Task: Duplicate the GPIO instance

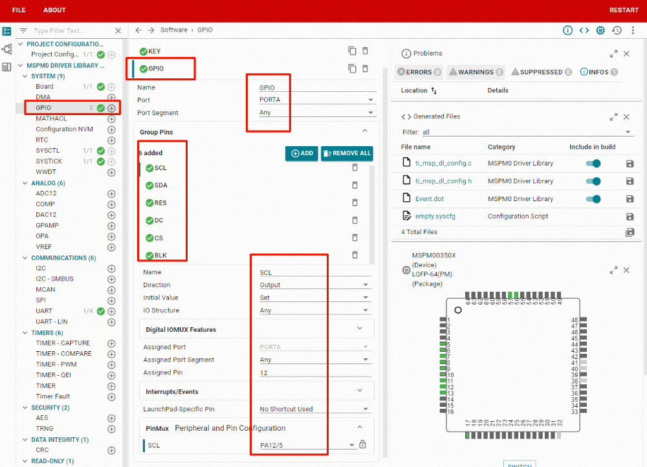Action: pyautogui.click(x=352, y=69)
